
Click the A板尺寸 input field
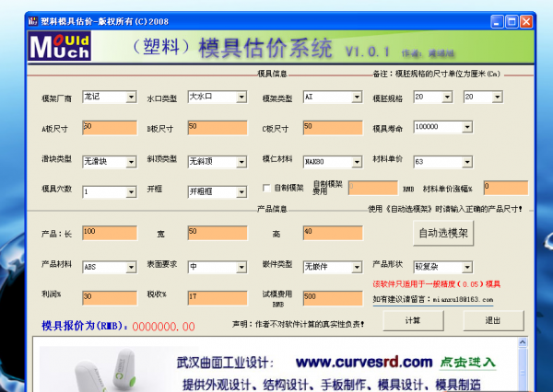tap(110, 128)
